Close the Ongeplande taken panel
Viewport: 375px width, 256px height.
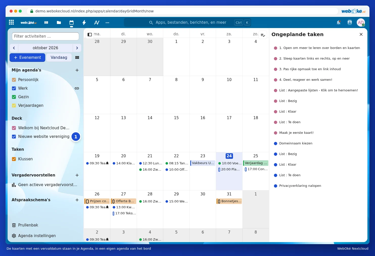(x=361, y=34)
